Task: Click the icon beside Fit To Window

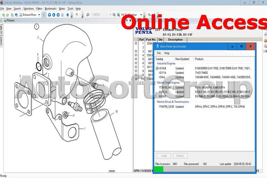Action: pos(118,15)
